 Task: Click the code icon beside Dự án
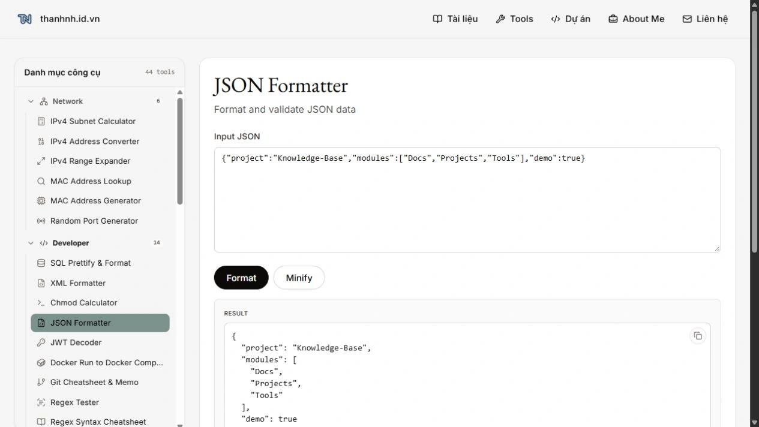[x=556, y=19]
